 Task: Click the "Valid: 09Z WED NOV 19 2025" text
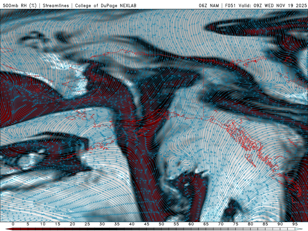(273, 5)
